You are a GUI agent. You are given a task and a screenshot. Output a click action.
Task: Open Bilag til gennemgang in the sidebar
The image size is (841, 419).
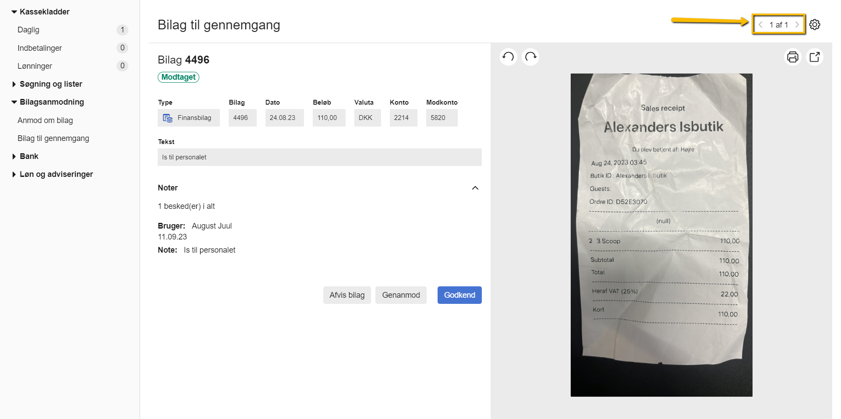click(x=53, y=138)
